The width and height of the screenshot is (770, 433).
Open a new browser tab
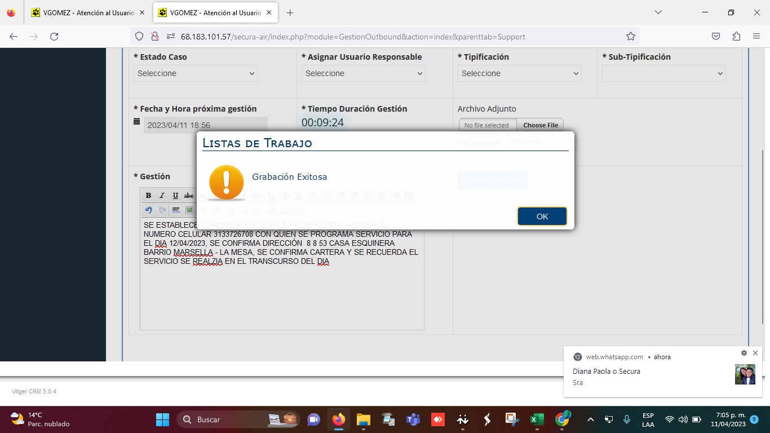[x=290, y=12]
